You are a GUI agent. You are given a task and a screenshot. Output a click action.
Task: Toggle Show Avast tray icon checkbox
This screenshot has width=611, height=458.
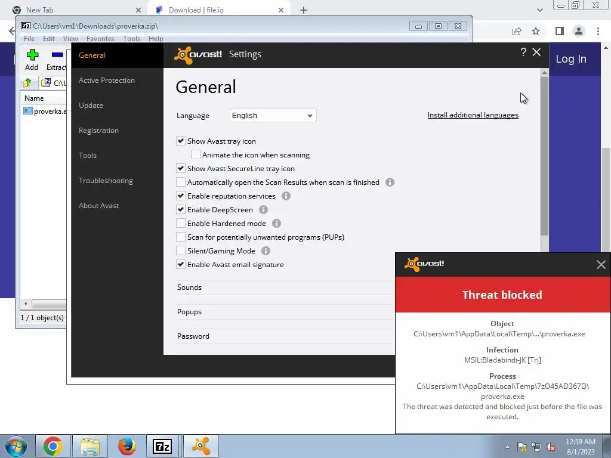180,141
